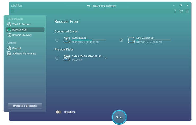
Task: Click the General gear icon
Action: pyautogui.click(x=9, y=48)
